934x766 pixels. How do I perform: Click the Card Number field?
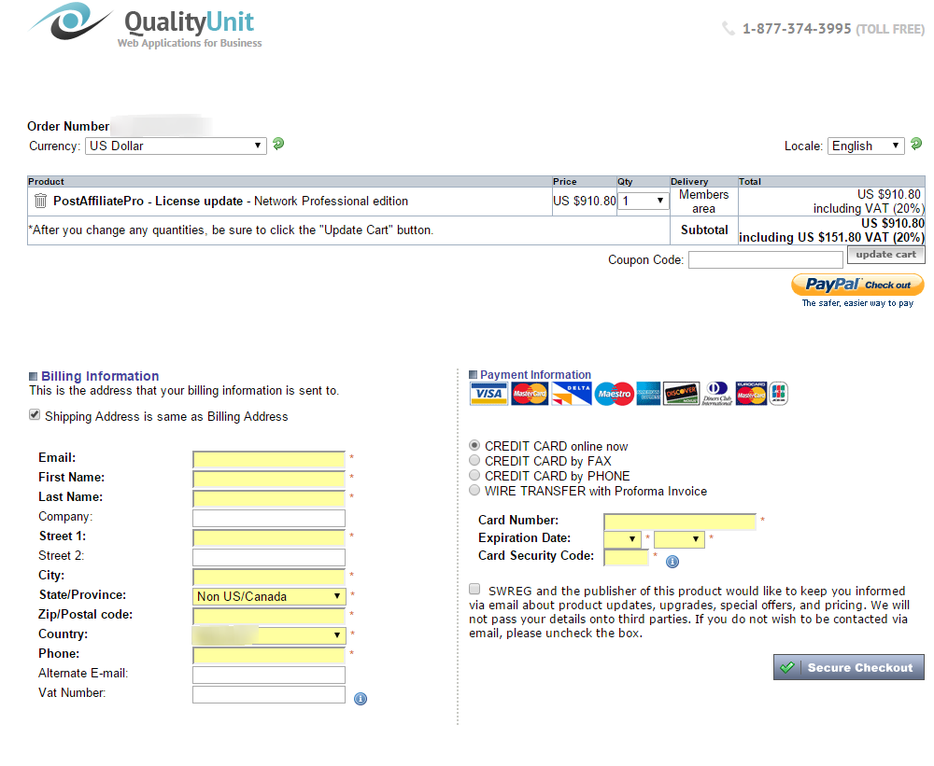tap(680, 522)
